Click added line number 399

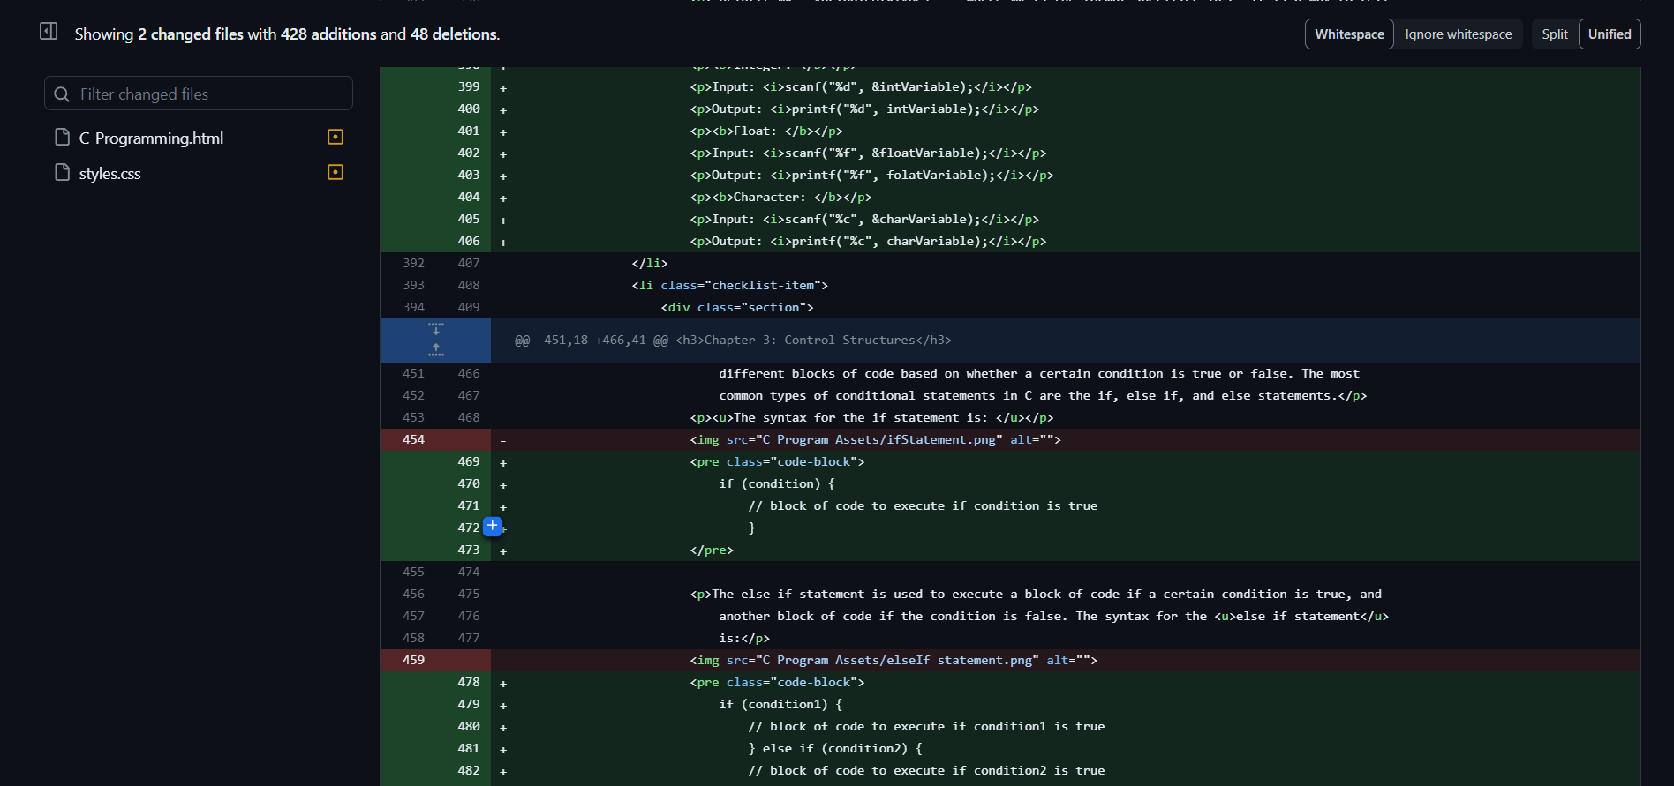coord(469,86)
